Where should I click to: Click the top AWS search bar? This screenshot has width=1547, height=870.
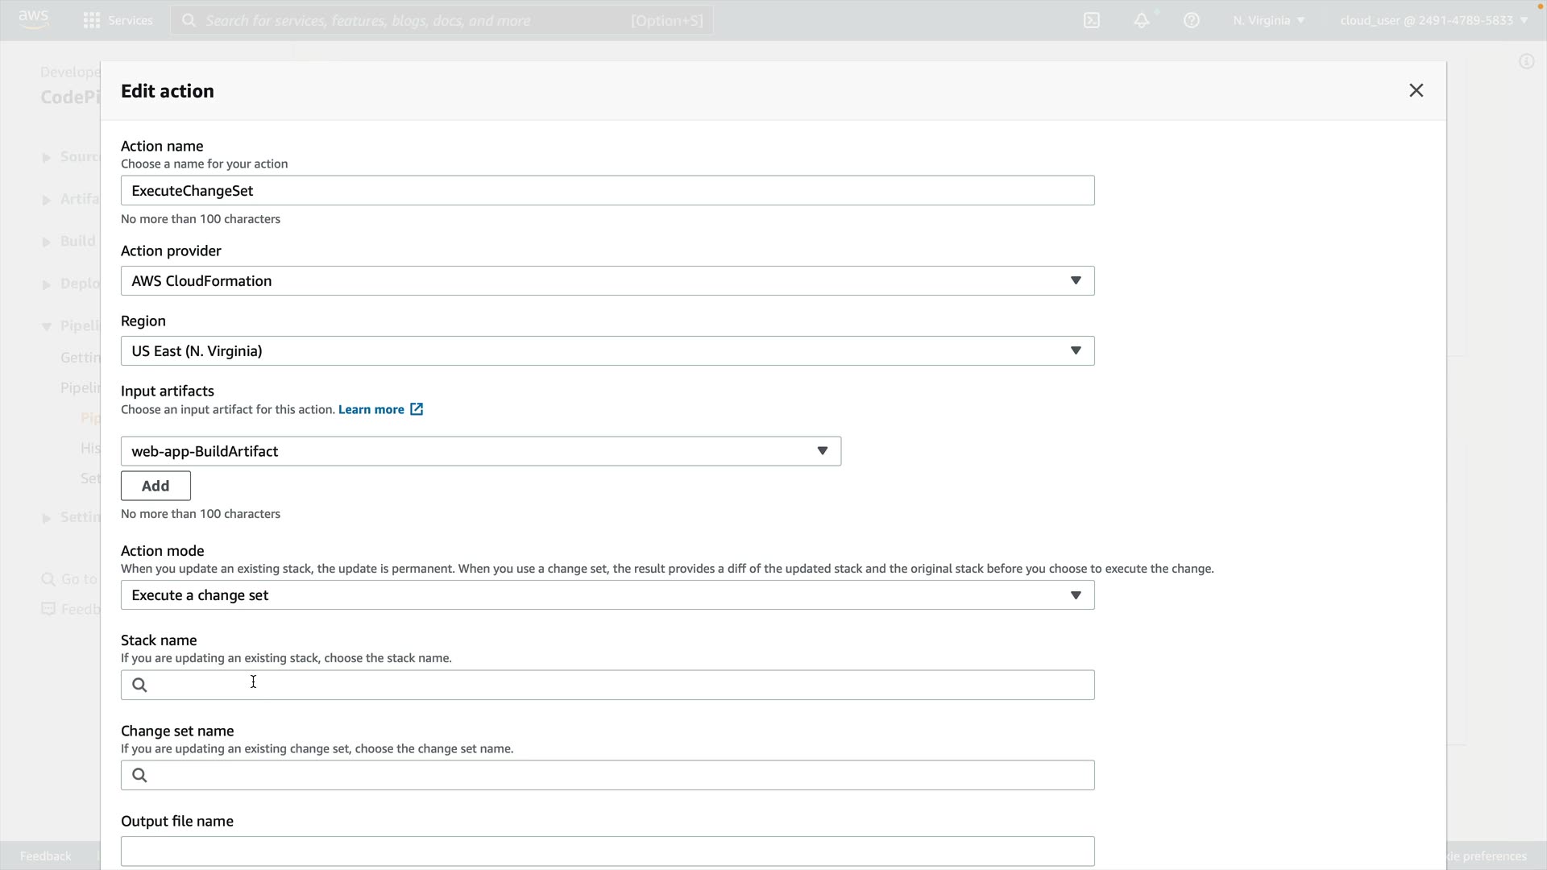pos(441,20)
